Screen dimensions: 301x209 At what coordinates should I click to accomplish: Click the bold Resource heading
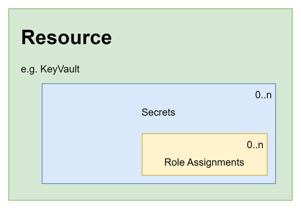(x=67, y=37)
